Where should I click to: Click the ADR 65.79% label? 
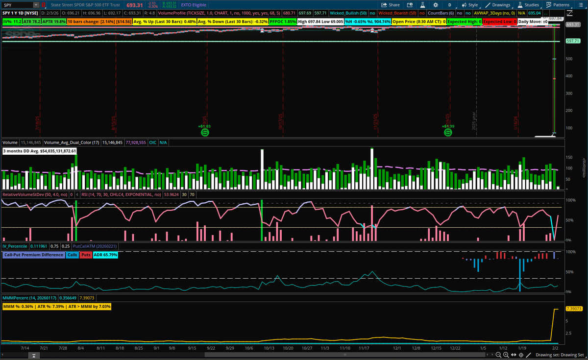106,255
